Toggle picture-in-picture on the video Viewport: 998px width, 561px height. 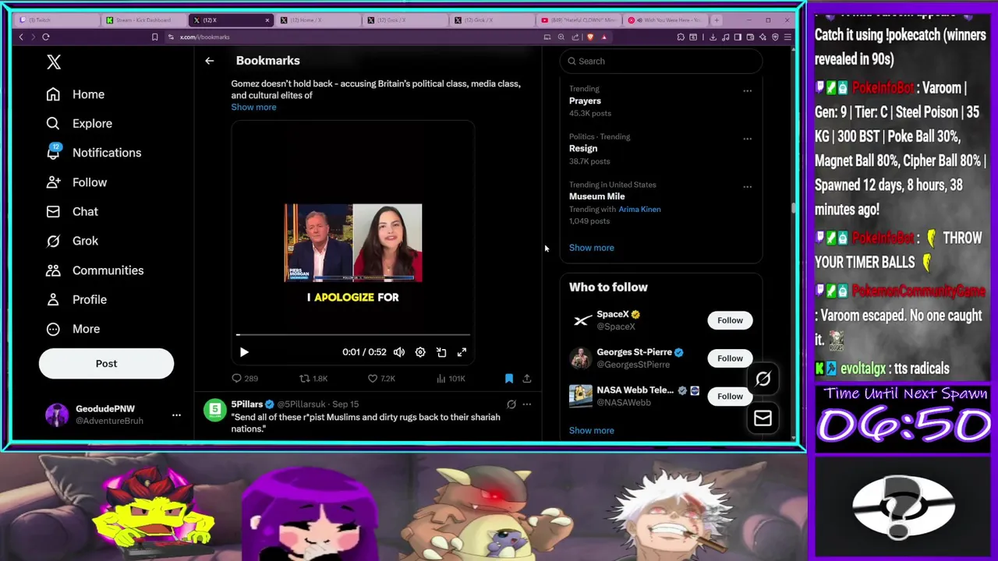point(441,352)
